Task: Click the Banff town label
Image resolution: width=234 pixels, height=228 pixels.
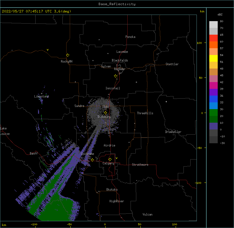Action: [x=34, y=154]
